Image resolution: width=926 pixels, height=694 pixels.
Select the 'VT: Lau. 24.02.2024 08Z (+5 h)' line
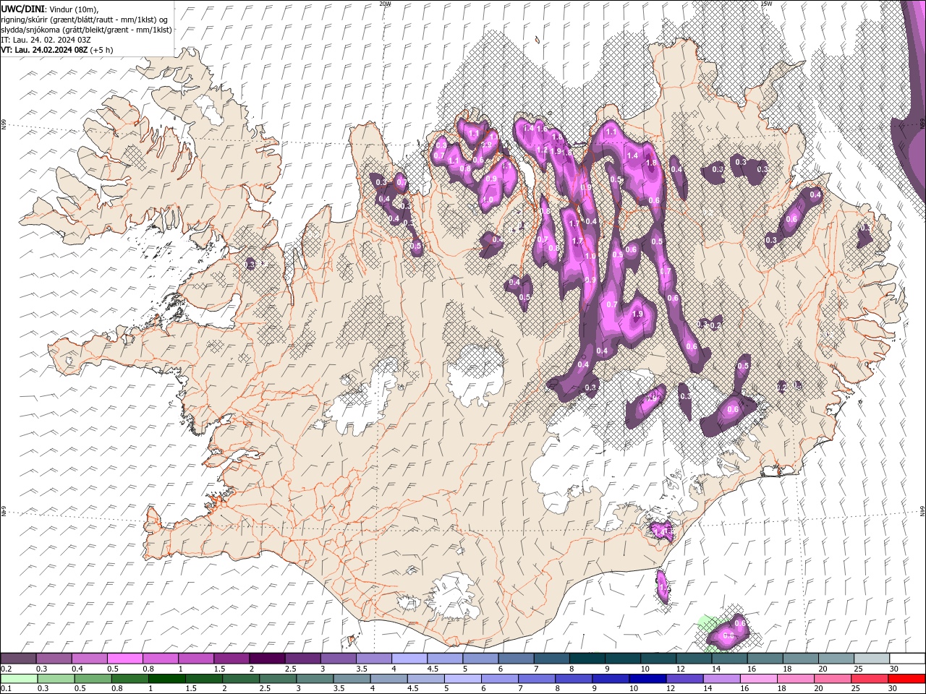click(57, 50)
